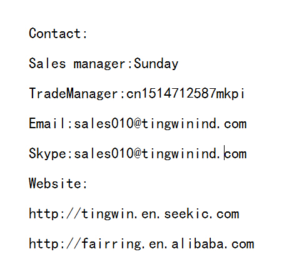Click the word 'Sunday' after Sales manager
The image size is (284, 264).
pos(156,64)
